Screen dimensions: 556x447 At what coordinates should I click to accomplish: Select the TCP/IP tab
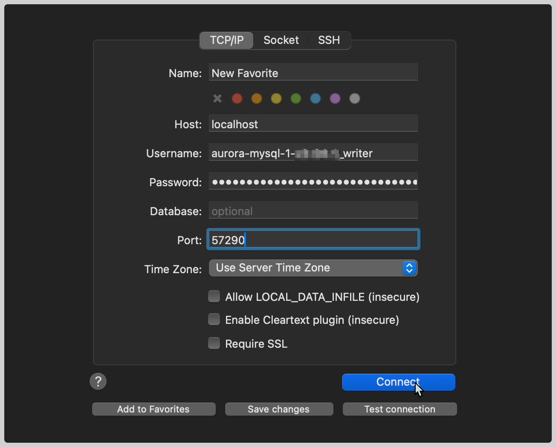(226, 40)
